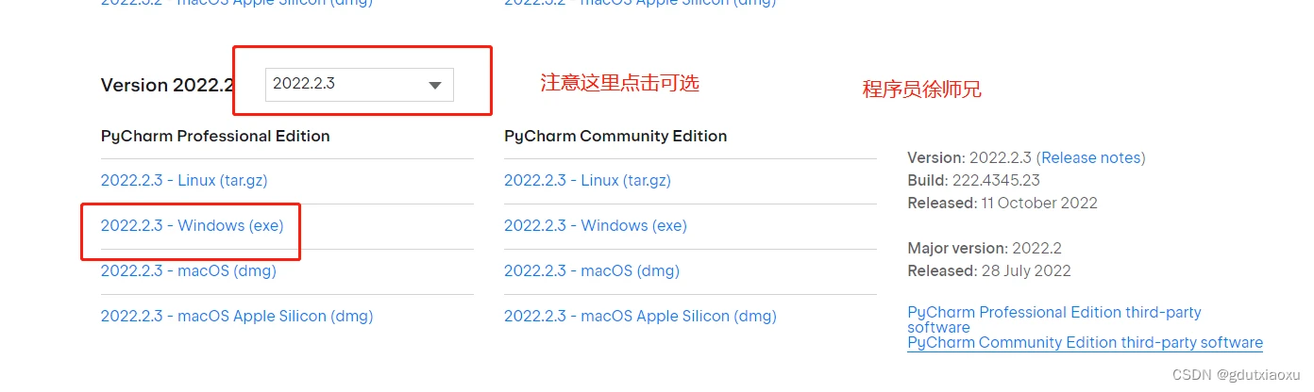Open the 2022.2.3 version dropdown
The image size is (1314, 392).
point(359,84)
